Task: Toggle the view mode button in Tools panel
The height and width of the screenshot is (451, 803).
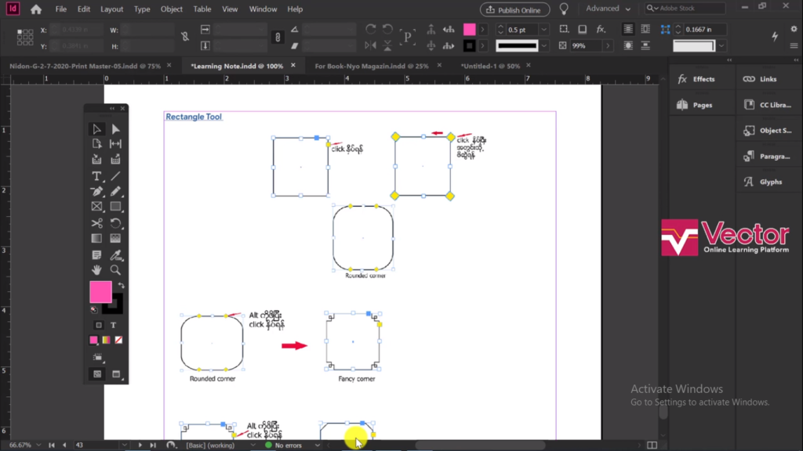Action: (x=96, y=374)
